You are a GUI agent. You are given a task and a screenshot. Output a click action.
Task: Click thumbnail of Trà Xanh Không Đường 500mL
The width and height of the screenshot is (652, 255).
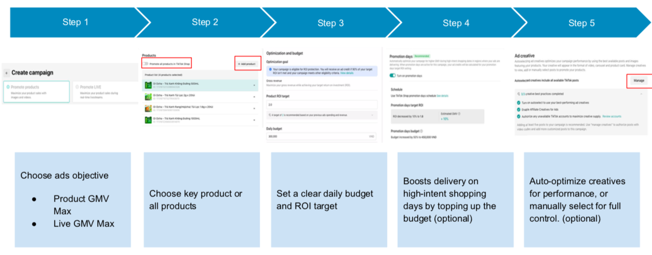(148, 84)
